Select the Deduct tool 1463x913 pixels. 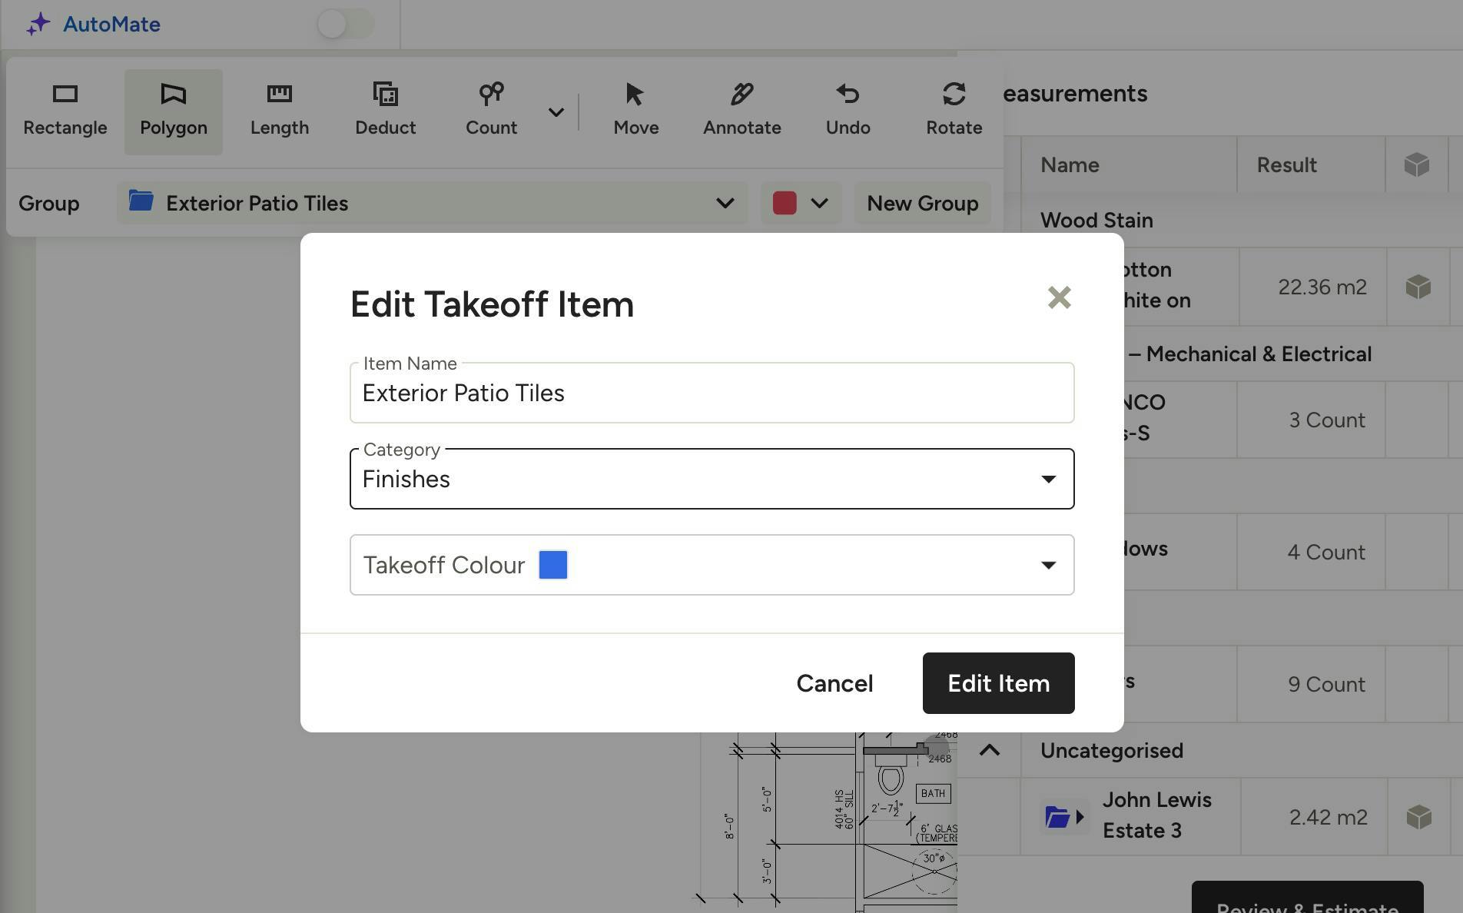point(386,111)
